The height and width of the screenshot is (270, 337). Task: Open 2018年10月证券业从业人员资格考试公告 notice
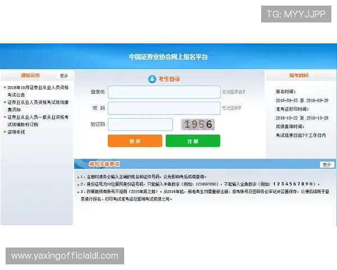tap(38, 91)
